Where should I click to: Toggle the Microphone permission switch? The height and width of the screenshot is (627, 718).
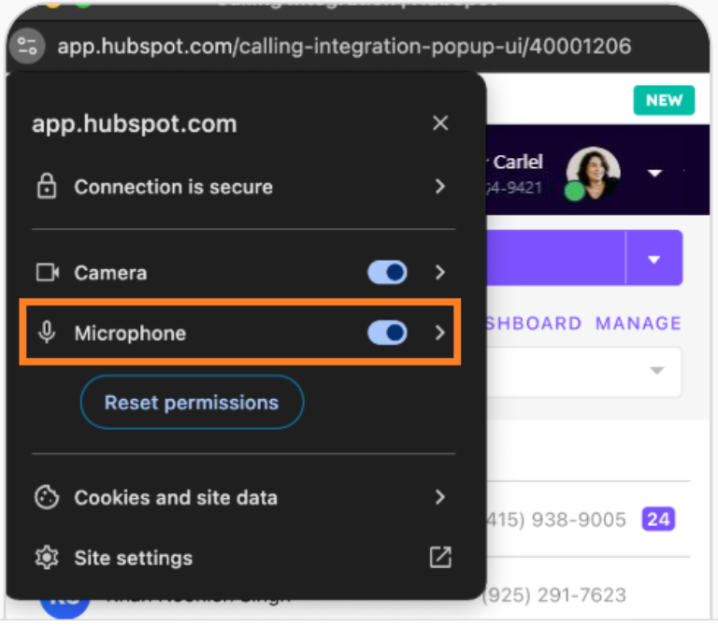pos(387,333)
